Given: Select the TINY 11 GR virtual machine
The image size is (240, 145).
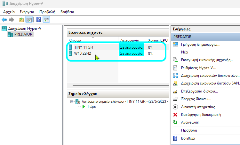Looking at the screenshot, I should [84, 47].
